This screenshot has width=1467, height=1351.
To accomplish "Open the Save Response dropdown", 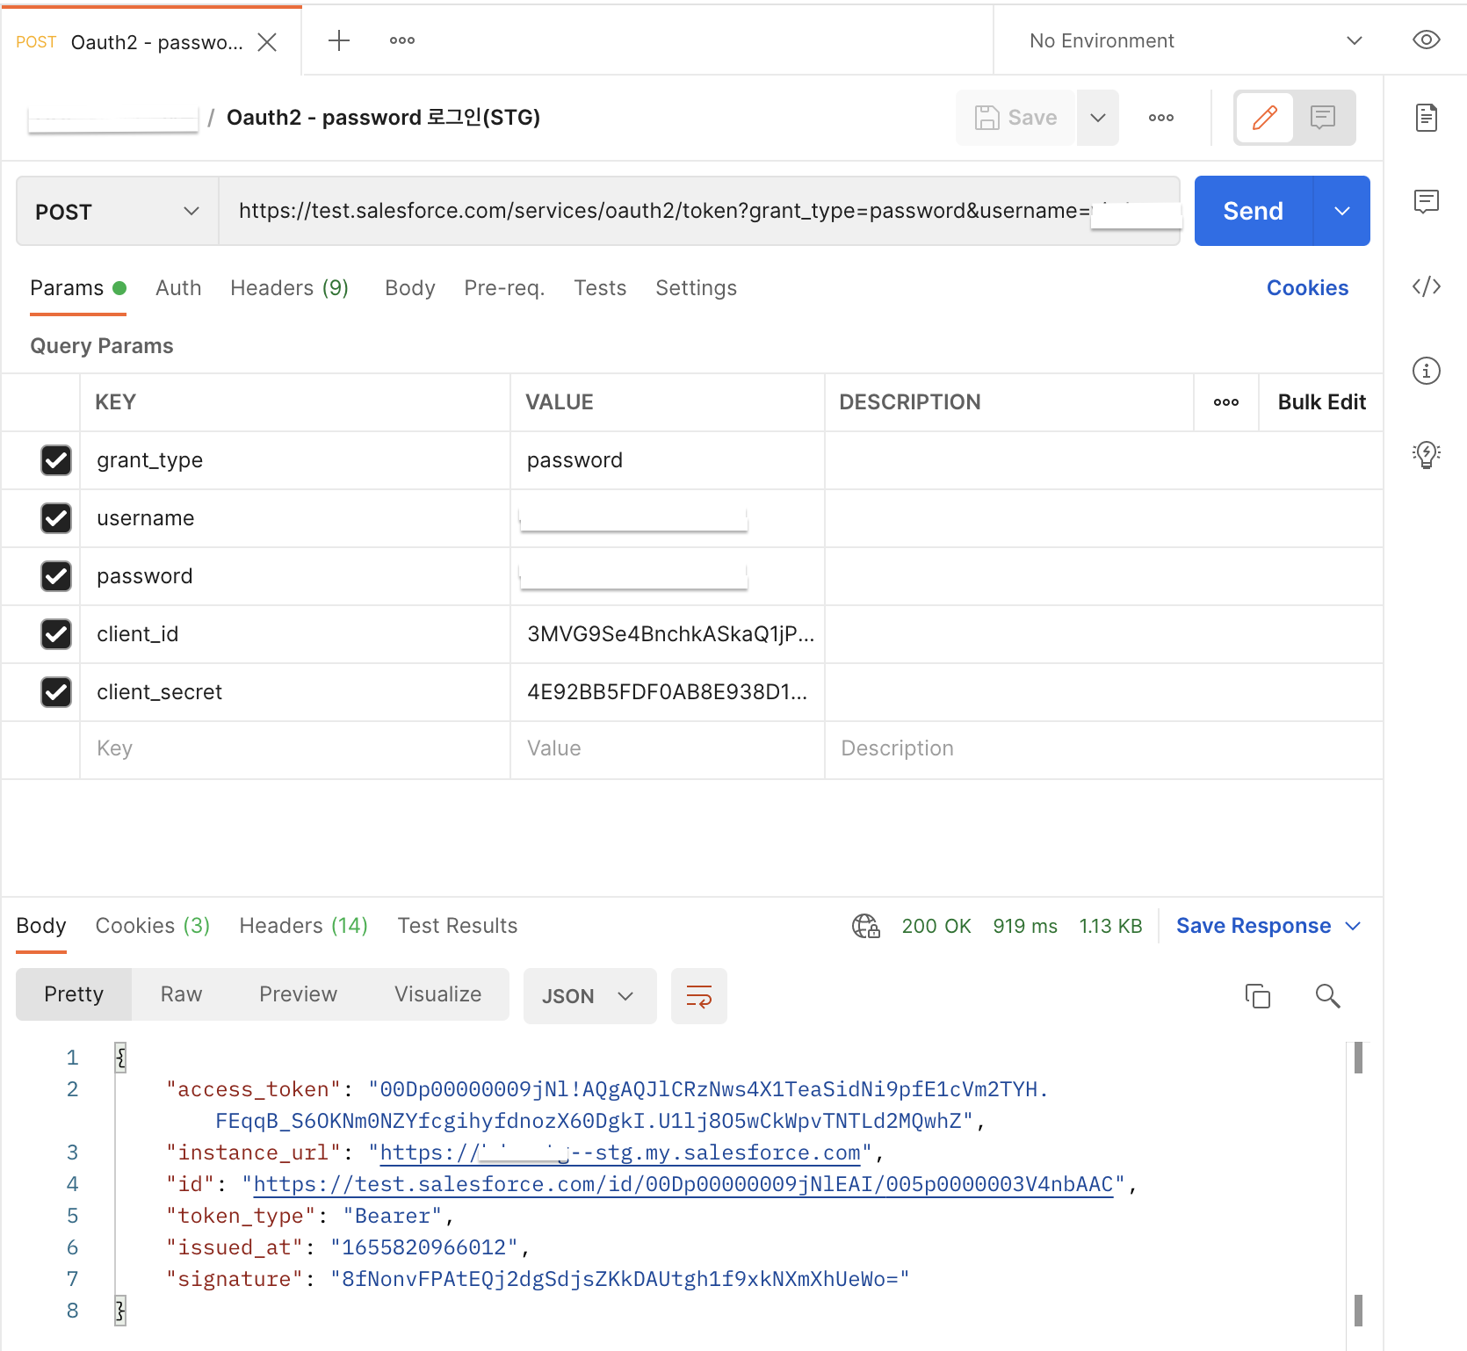I will click(1268, 926).
